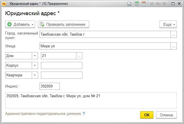The image size is (184, 124).
Task: Open the calendar icon in title bar
Action: click(x=144, y=4)
